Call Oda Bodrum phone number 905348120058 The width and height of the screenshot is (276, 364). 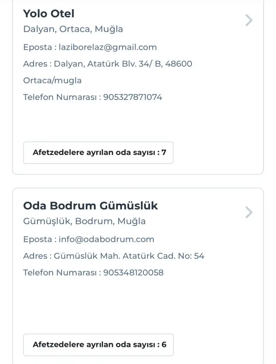[133, 273]
